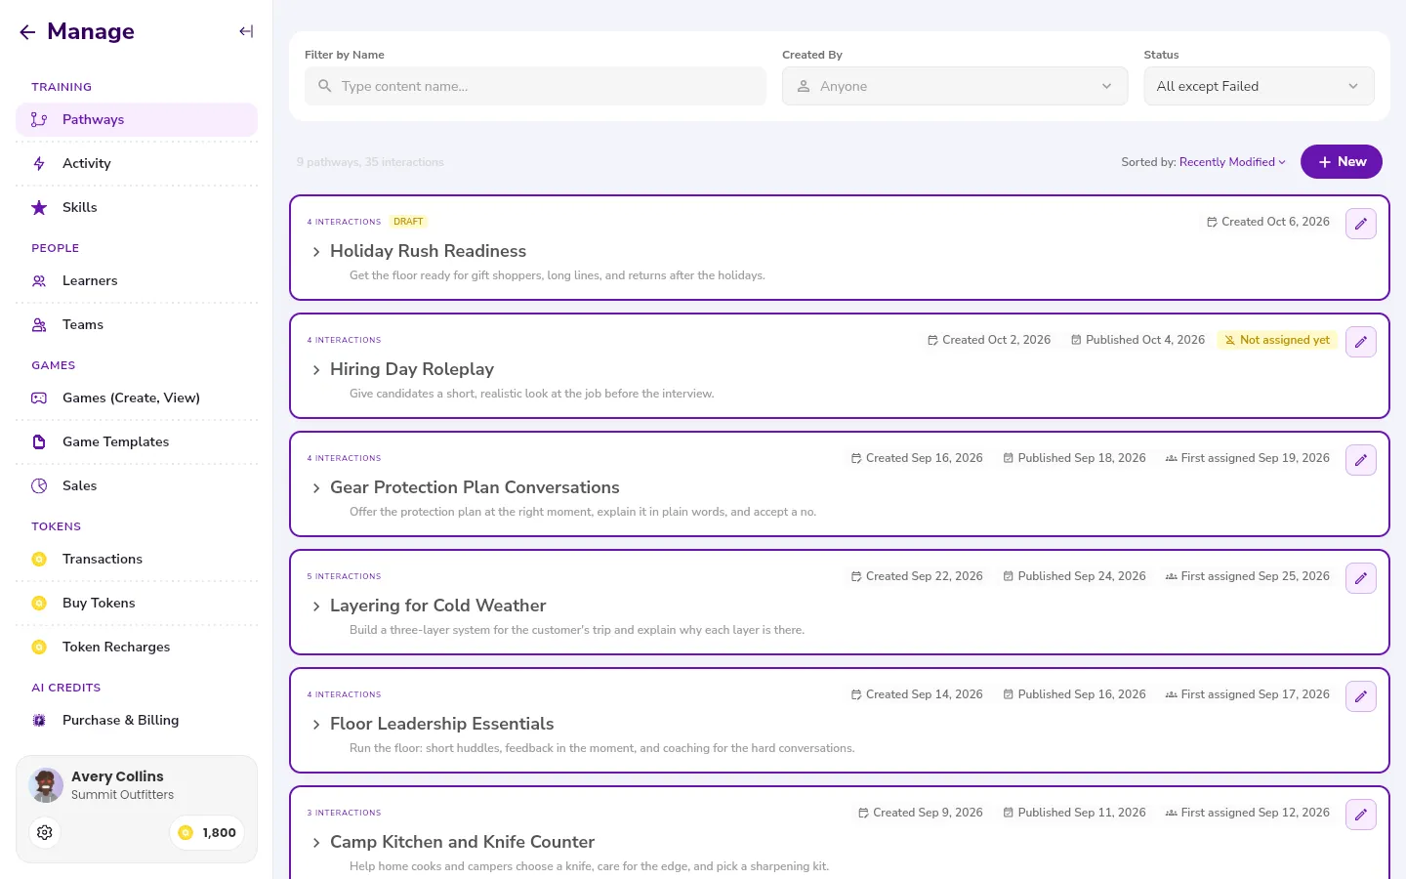Go to Activity in the sidebar
Image resolution: width=1406 pixels, height=879 pixels.
click(x=137, y=163)
